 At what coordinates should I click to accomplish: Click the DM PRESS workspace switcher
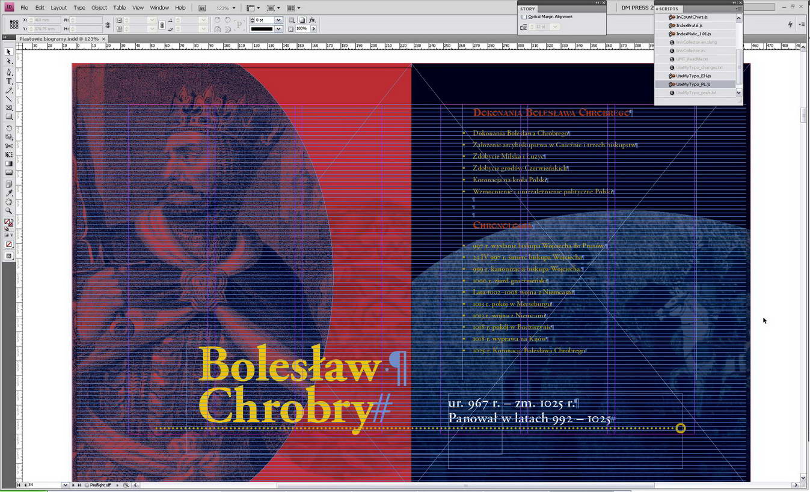click(636, 8)
